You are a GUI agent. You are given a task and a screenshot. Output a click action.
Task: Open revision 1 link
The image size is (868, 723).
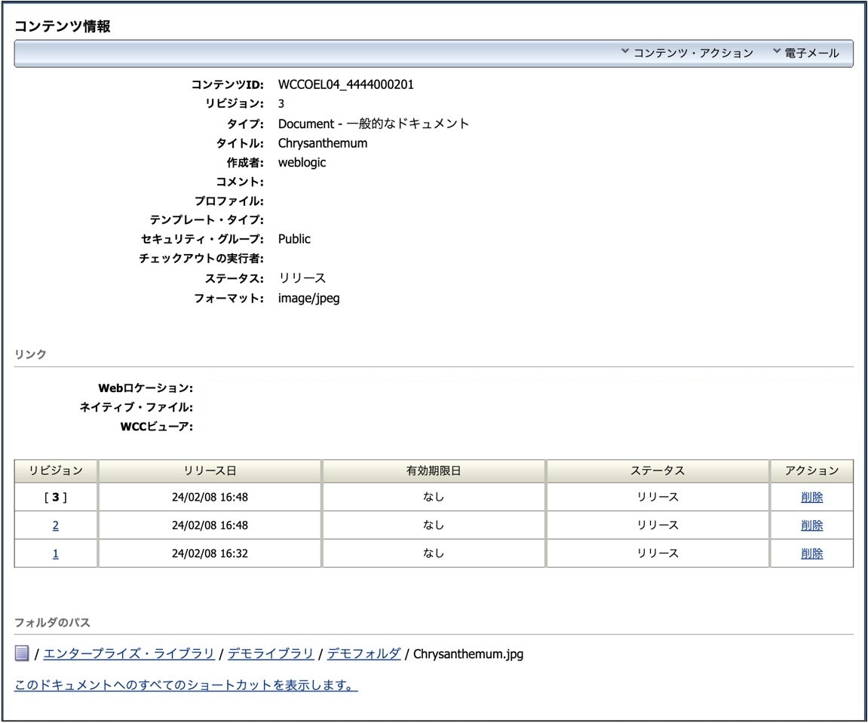point(55,553)
